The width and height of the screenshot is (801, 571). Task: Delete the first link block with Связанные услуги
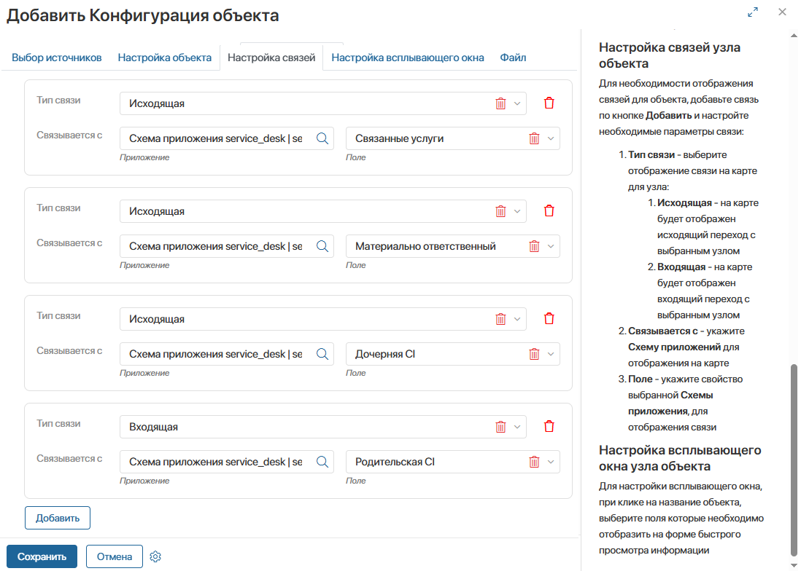[549, 103]
